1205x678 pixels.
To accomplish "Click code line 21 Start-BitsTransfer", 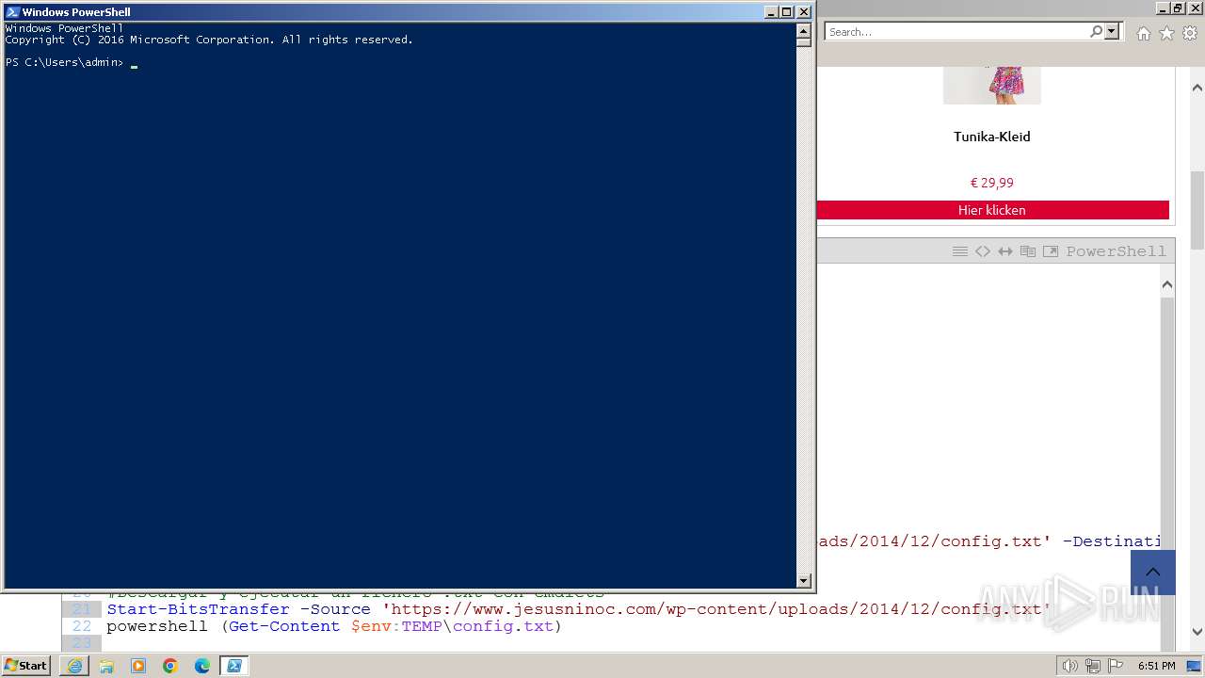I will [577, 609].
